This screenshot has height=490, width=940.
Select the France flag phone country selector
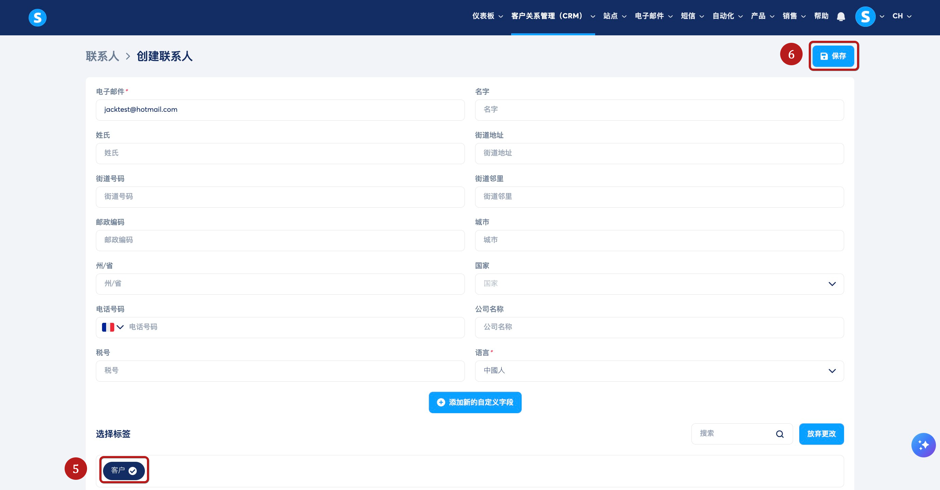point(112,327)
